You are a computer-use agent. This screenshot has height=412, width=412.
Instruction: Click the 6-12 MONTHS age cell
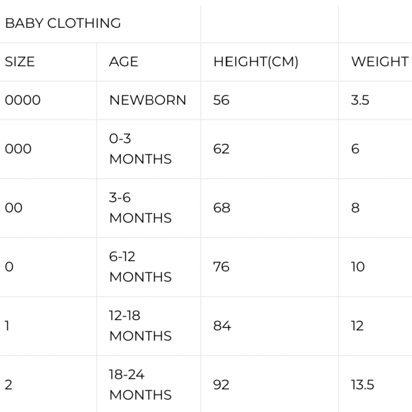(140, 267)
